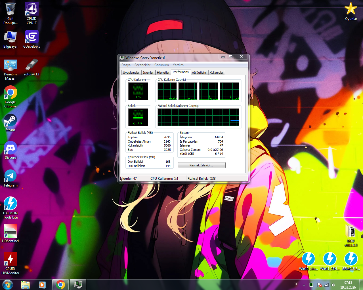This screenshot has height=290, width=363.
Task: Open the Yardım menu
Action: pyautogui.click(x=178, y=65)
